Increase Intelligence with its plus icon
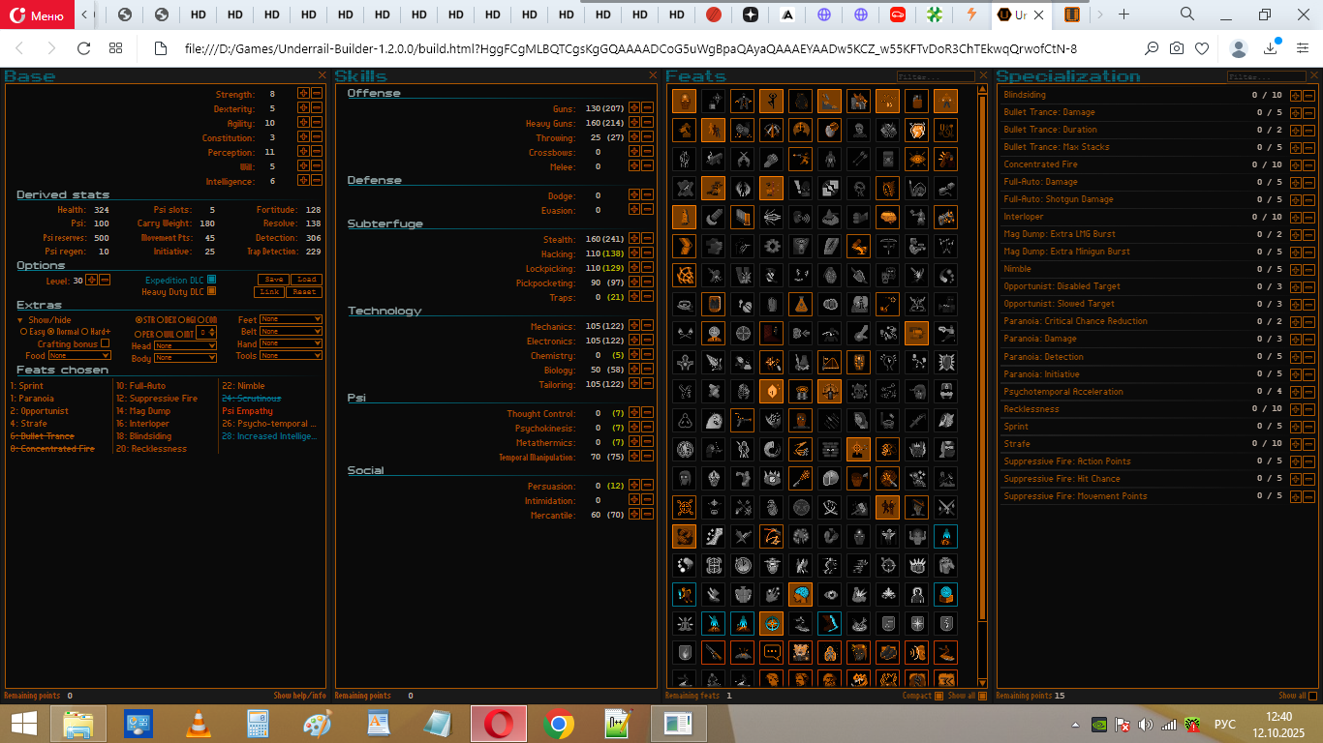This screenshot has height=743, width=1323. point(303,181)
